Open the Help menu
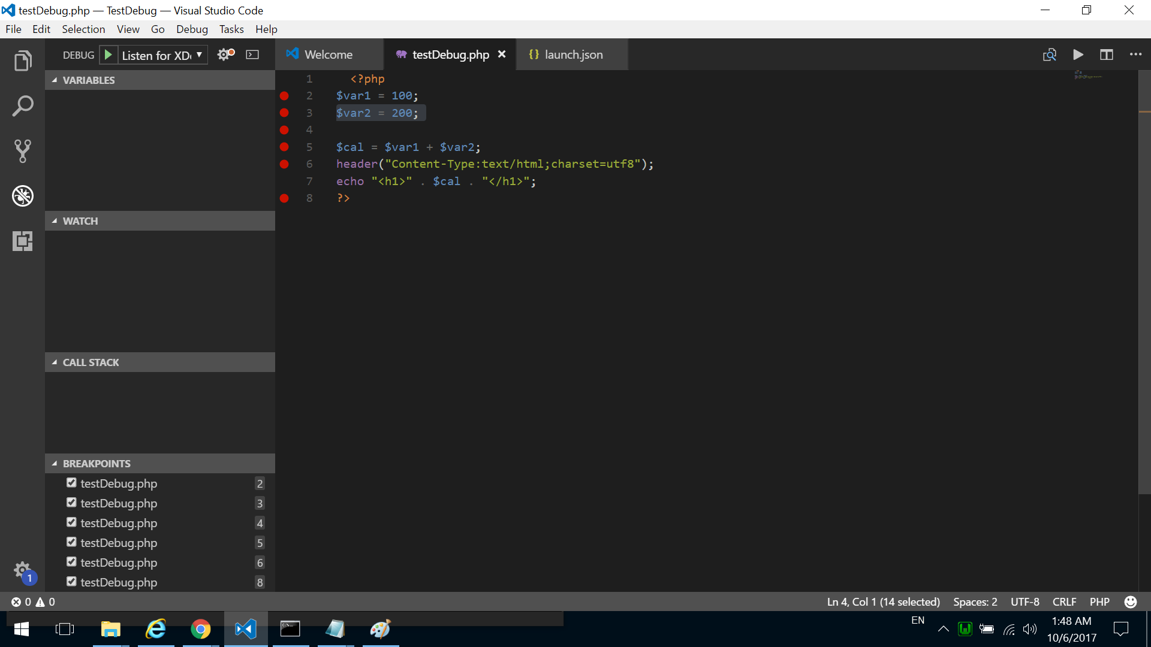This screenshot has height=647, width=1151. click(x=266, y=29)
